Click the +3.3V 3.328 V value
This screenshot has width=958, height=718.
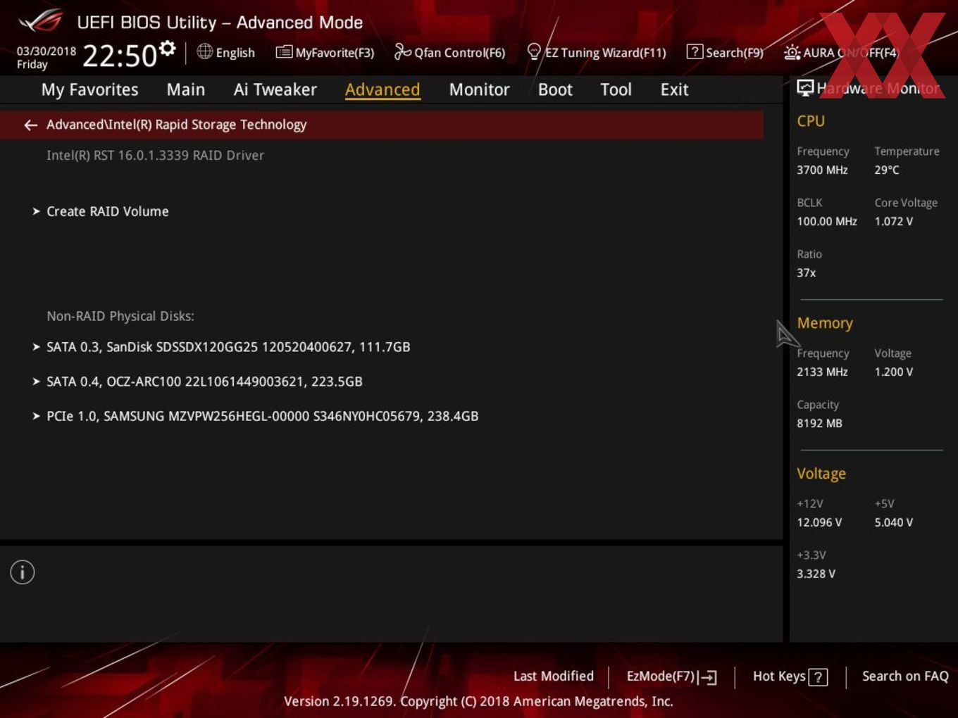point(816,574)
